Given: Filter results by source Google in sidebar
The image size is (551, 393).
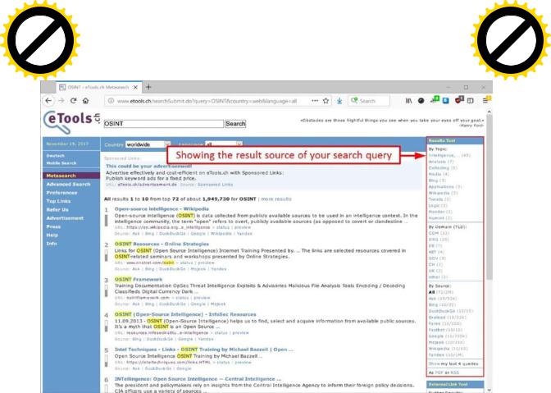Looking at the screenshot, I should [448, 336].
